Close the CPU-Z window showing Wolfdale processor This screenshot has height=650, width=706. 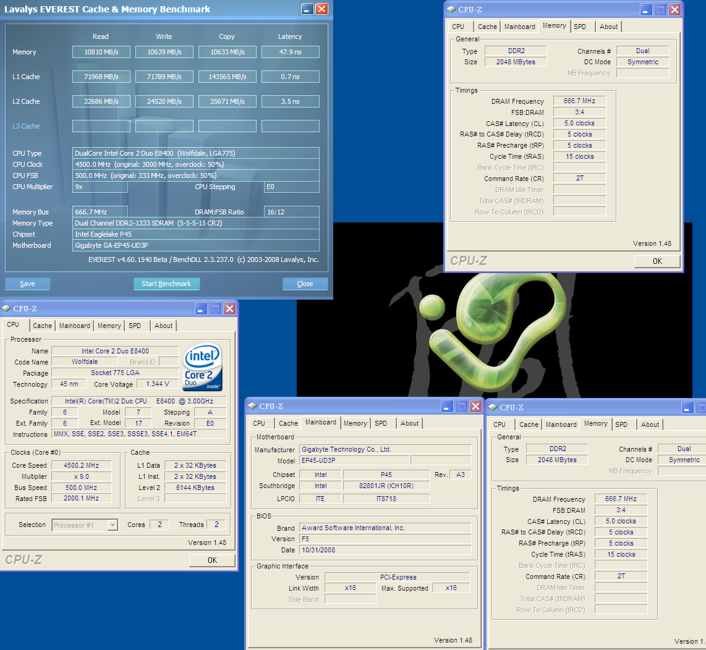pos(229,308)
